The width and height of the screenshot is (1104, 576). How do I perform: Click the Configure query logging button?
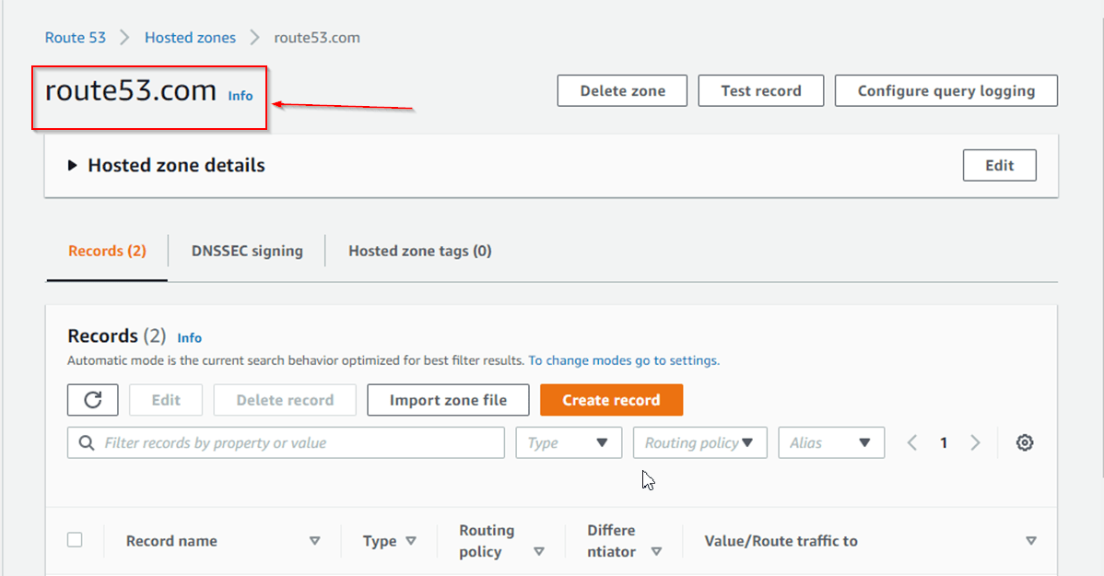coord(945,91)
